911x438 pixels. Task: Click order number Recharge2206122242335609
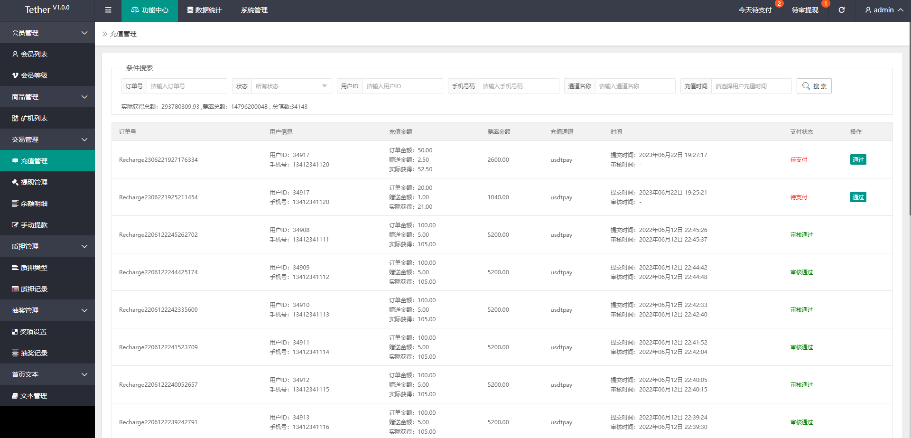pyautogui.click(x=158, y=310)
